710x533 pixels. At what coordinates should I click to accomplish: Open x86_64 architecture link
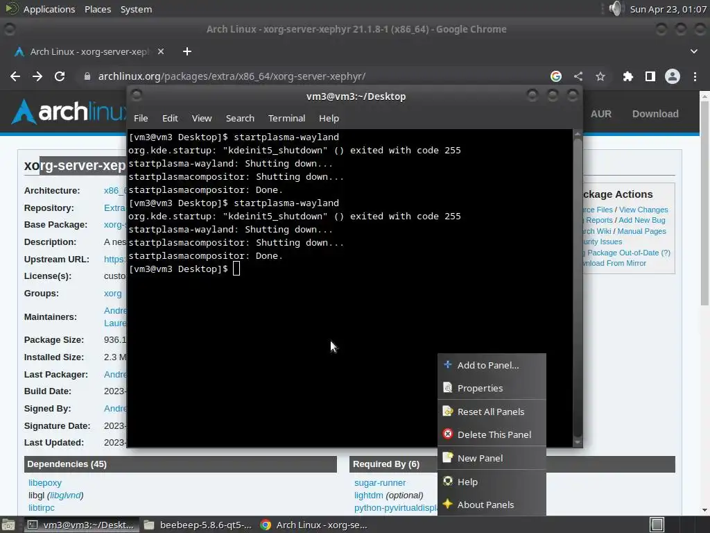115,191
